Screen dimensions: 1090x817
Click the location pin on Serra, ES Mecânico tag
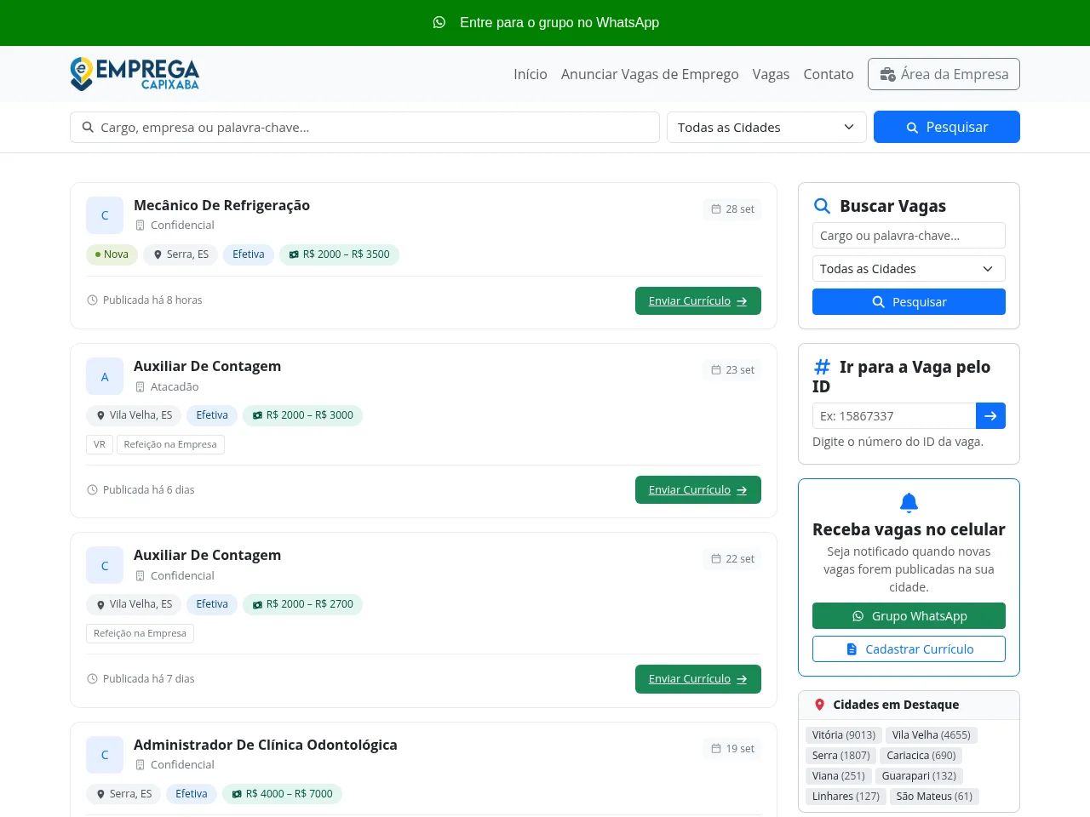158,254
